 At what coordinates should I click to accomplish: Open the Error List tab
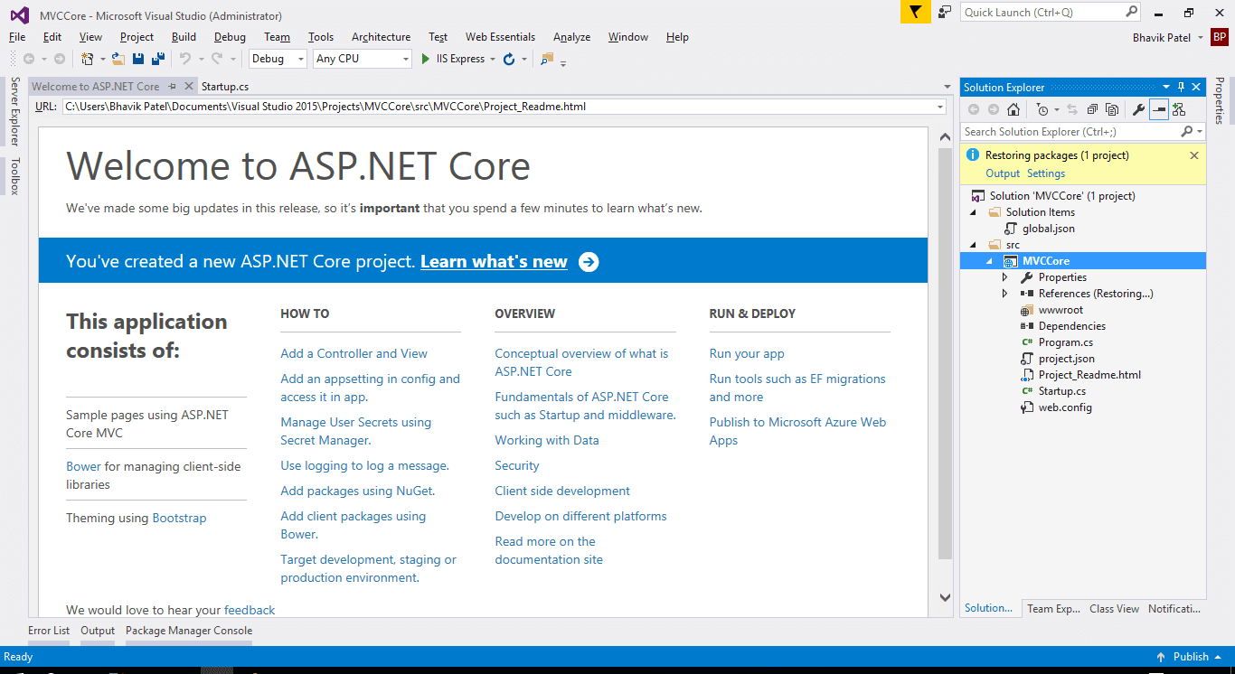tap(49, 631)
